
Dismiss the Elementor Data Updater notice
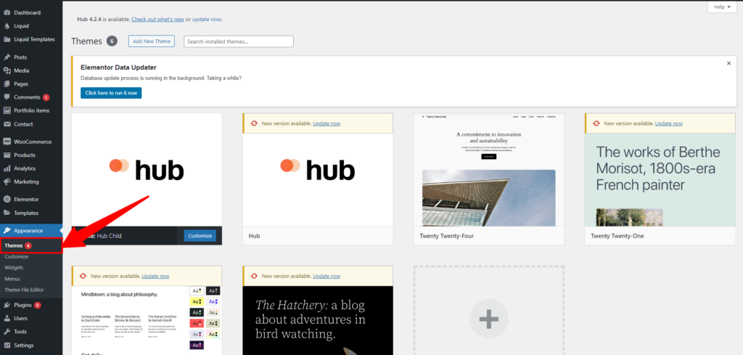point(728,63)
